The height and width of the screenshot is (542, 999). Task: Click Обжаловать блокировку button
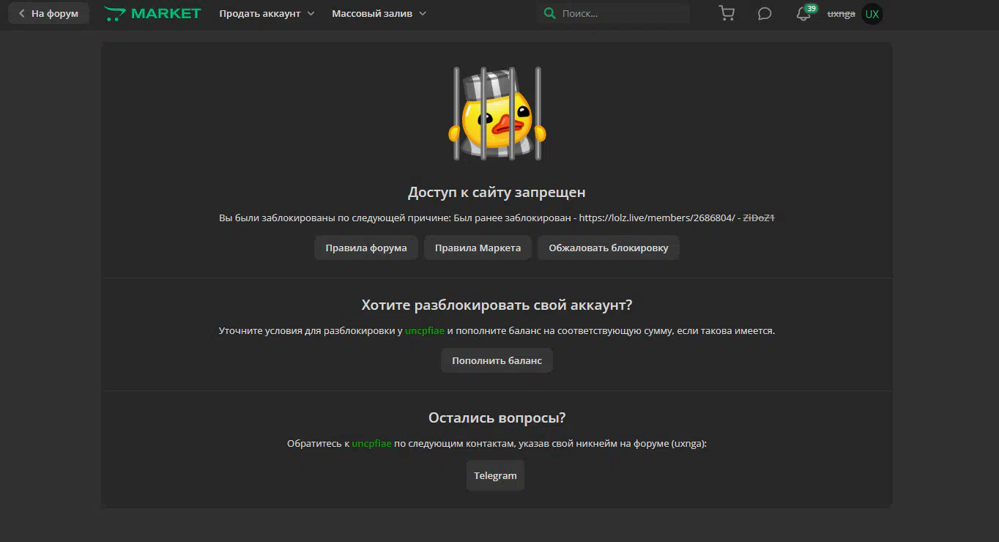[609, 248]
